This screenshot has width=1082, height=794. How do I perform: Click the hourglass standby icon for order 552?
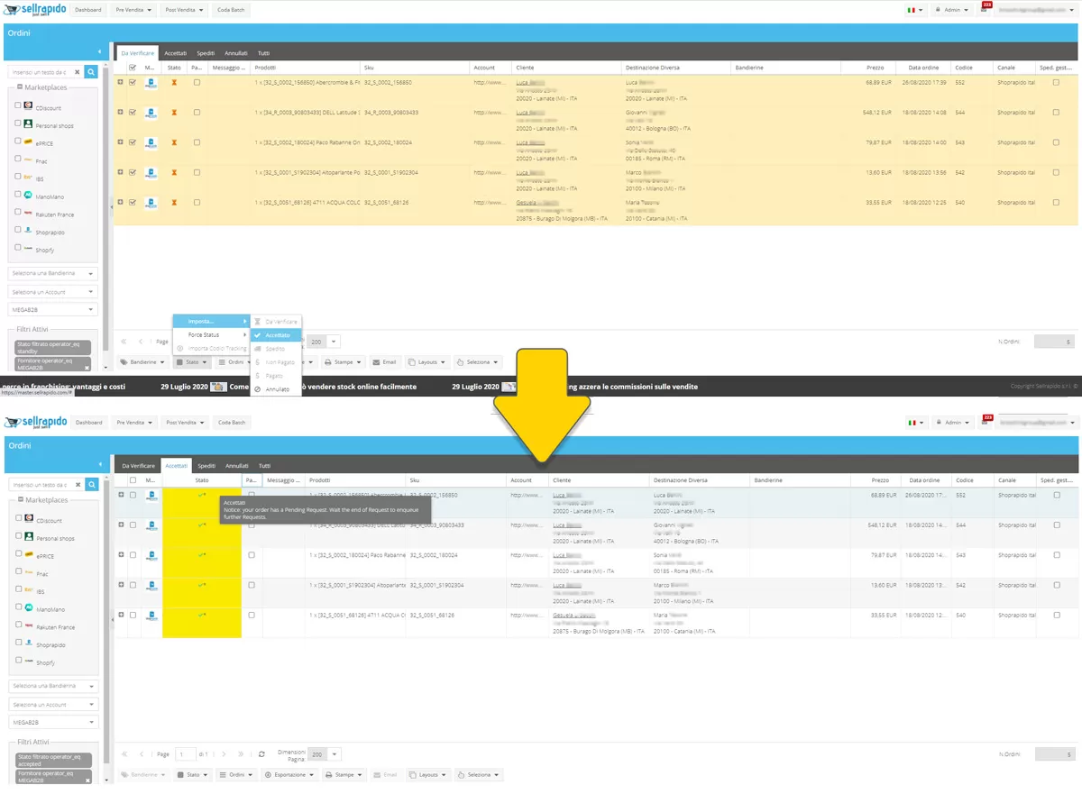point(174,83)
